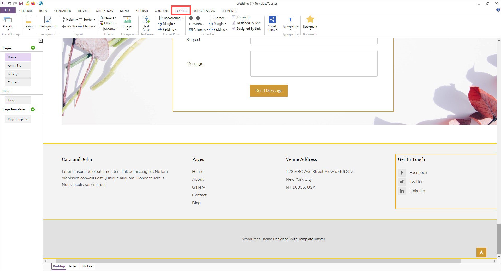
Task: Enable the Copyright checkbox
Action: coord(234,17)
